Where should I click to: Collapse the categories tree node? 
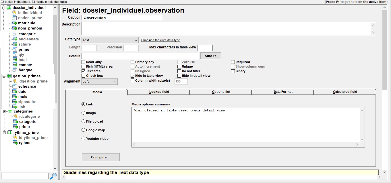point(5,111)
